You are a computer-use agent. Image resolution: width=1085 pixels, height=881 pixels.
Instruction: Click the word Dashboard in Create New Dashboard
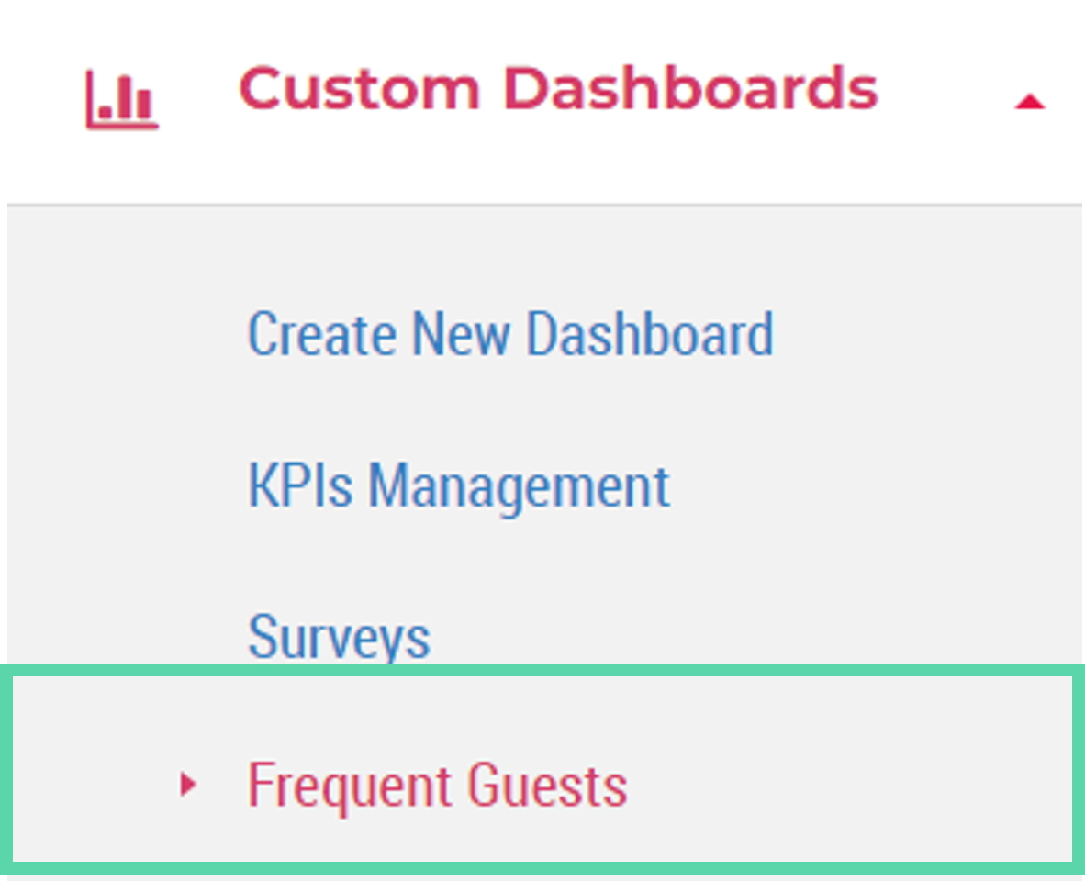650,333
